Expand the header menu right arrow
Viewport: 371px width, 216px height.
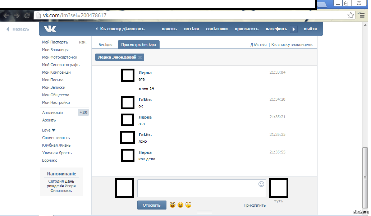click(x=294, y=29)
